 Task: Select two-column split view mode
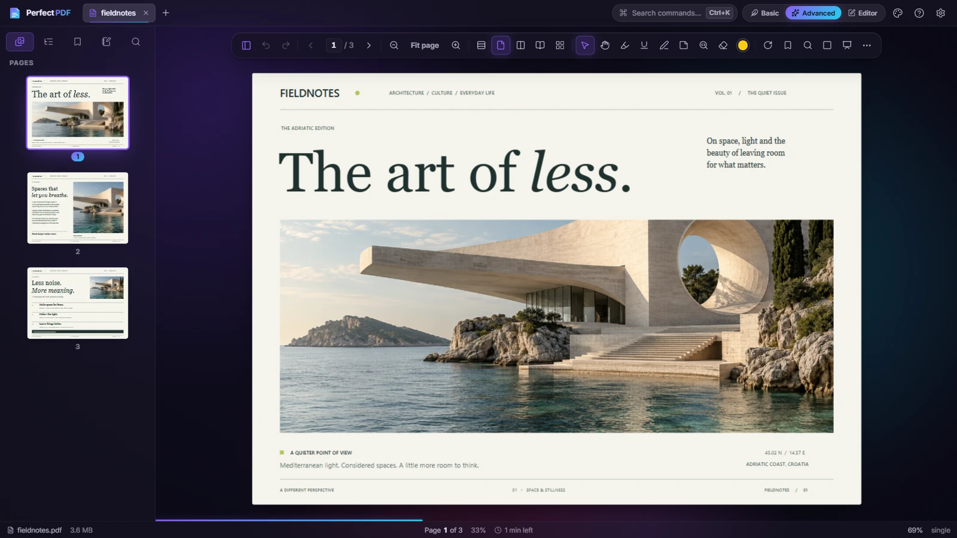click(520, 45)
